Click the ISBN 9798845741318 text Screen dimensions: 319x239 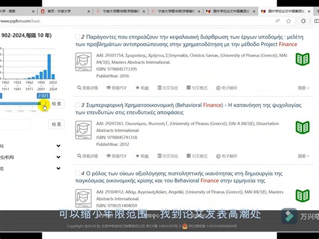point(117,137)
